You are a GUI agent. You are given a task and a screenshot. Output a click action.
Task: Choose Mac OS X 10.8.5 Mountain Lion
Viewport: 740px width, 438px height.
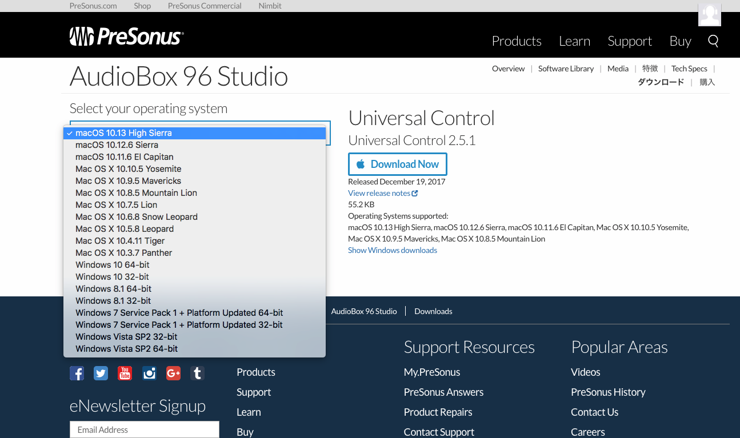coord(195,193)
